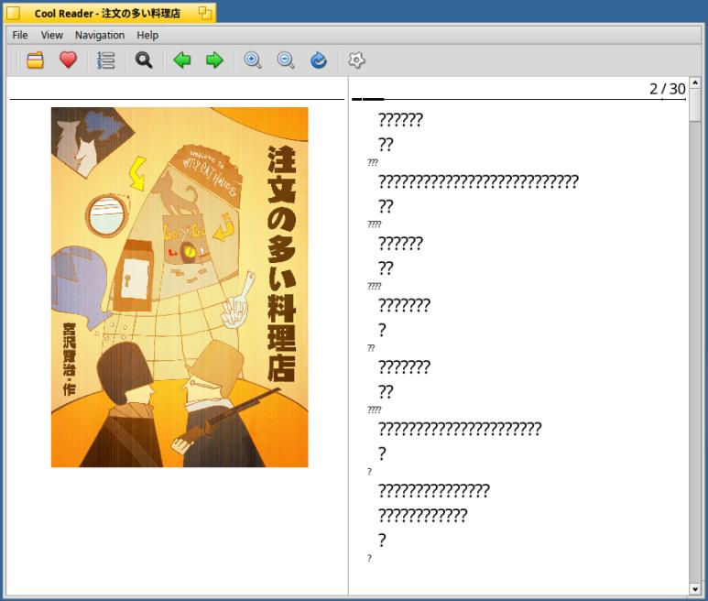The height and width of the screenshot is (601, 708).
Task: Click the book cover image
Action: 180,287
